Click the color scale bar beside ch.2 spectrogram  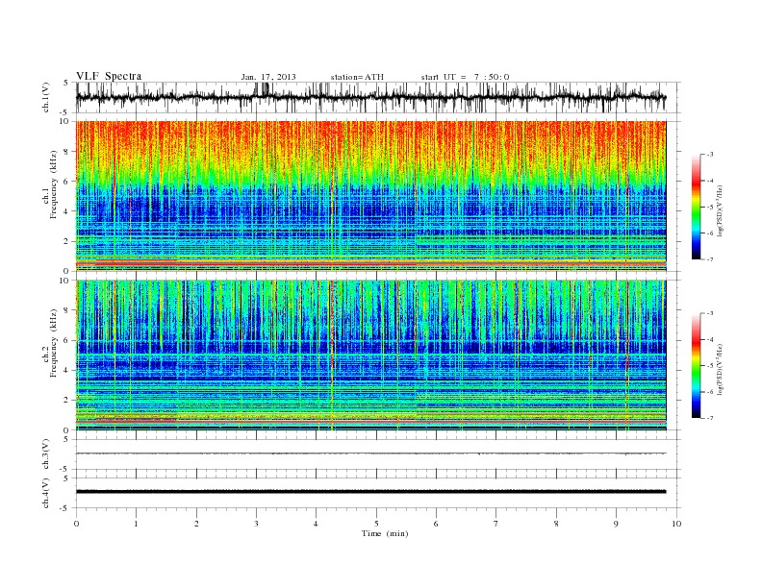pyautogui.click(x=696, y=366)
